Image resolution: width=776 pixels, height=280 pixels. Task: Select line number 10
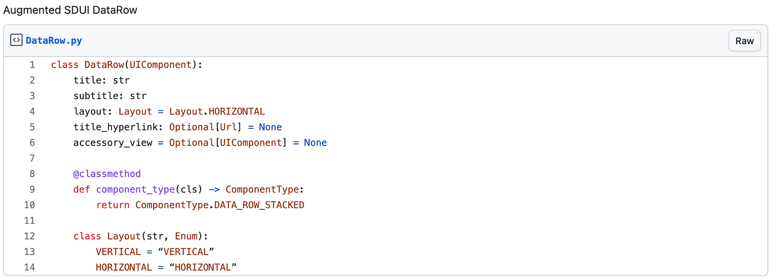pyautogui.click(x=29, y=205)
